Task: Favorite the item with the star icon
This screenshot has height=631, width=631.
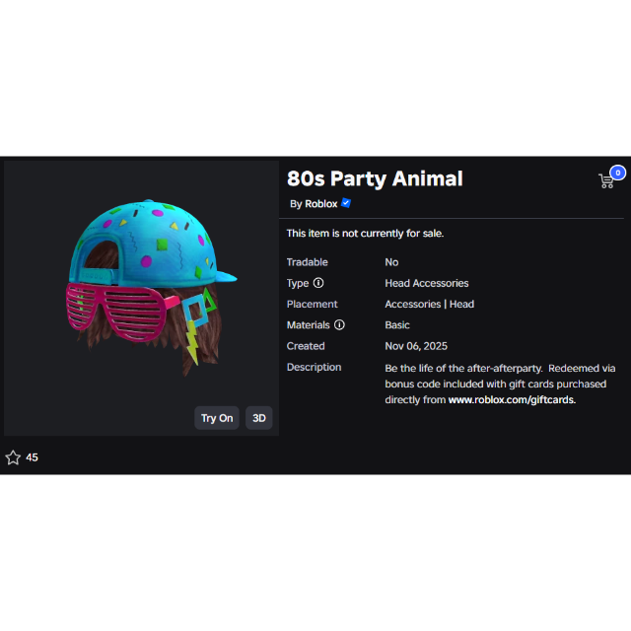Action: pos(13,457)
